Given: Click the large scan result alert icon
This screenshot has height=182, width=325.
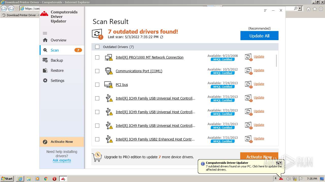Looking at the screenshot, I should tap(97, 34).
